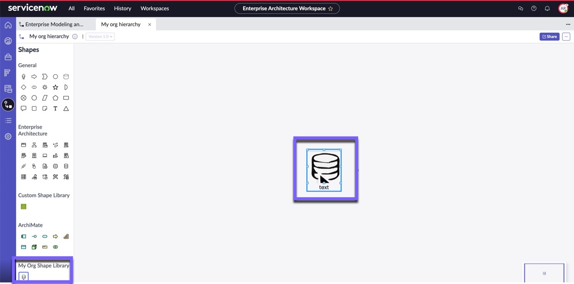The image size is (574, 284).
Task: Open the History menu
Action: (x=123, y=8)
